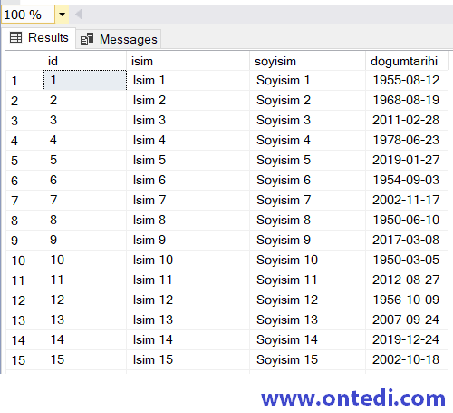This screenshot has height=413, width=453.
Task: Click cell 'Isim 1'
Action: click(188, 81)
